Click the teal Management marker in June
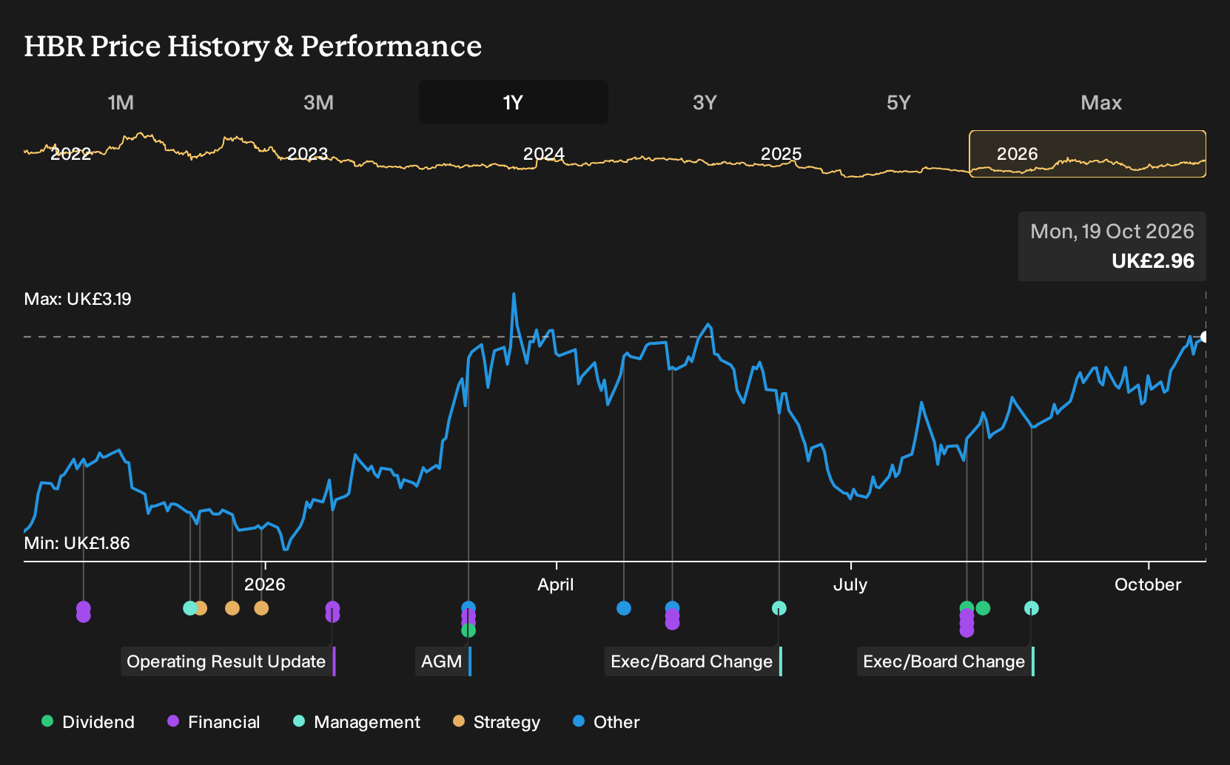Screen dimensions: 1230x765 tap(779, 608)
